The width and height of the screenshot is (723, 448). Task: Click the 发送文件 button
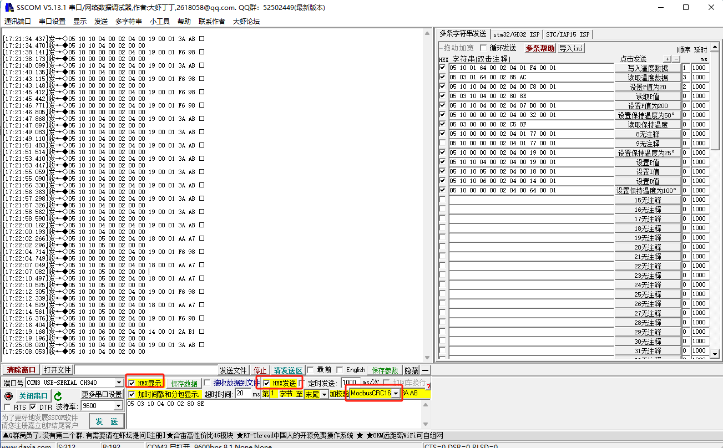pos(233,370)
